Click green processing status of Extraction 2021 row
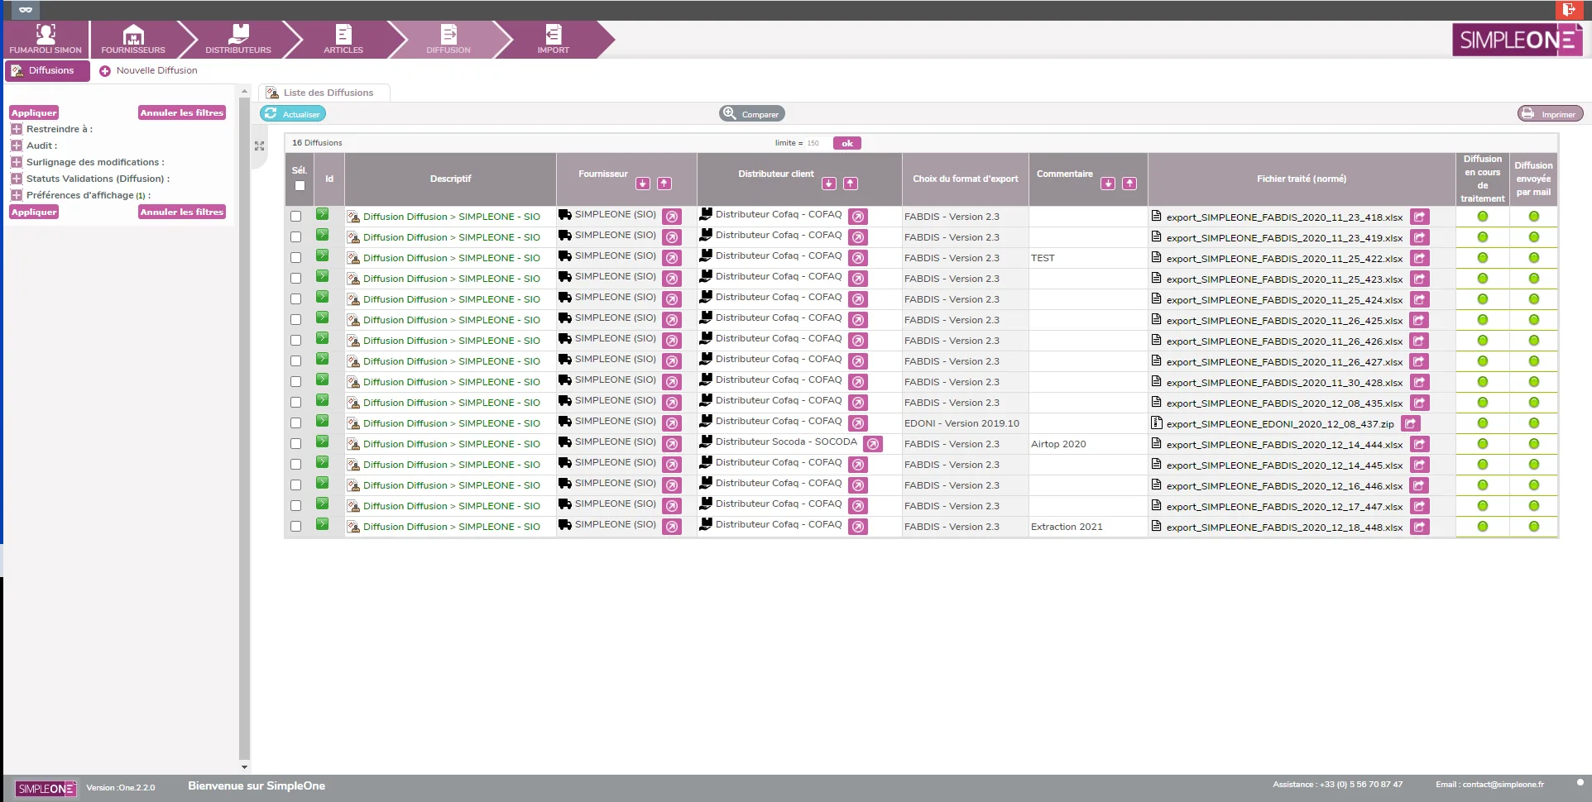This screenshot has height=802, width=1592. (x=1483, y=527)
